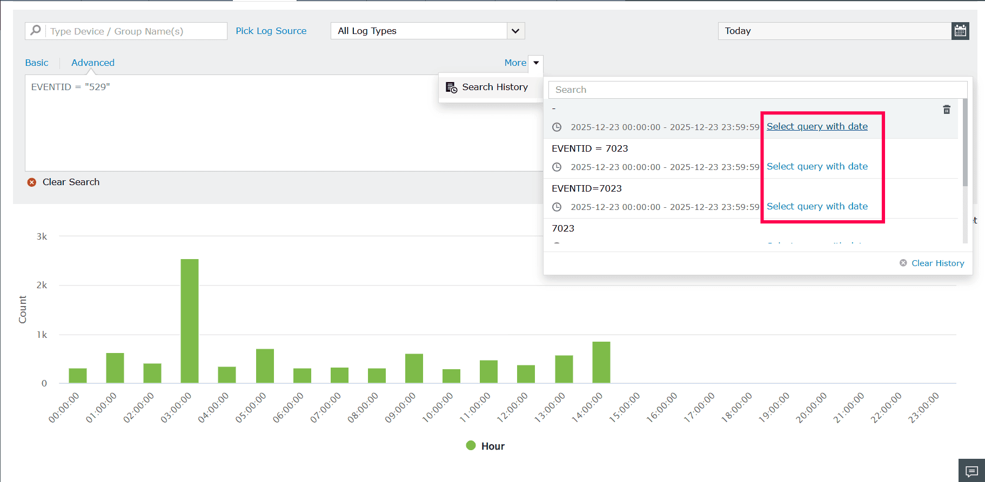Click the red Clear Search icon

tap(32, 182)
